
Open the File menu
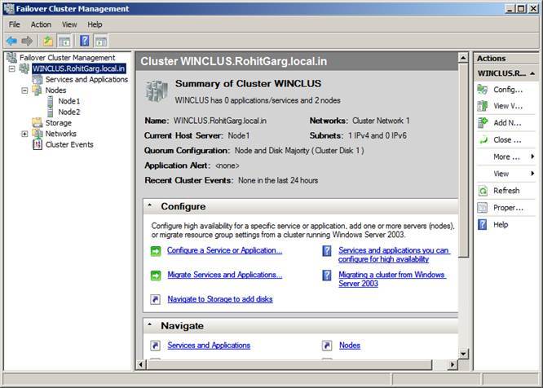[x=14, y=24]
